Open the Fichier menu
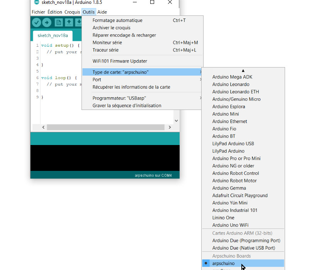309x270 pixels. click(x=38, y=12)
